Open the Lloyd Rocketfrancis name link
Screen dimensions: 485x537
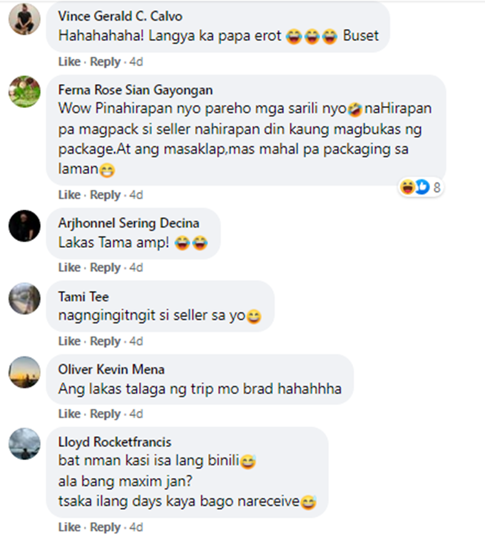point(114,442)
